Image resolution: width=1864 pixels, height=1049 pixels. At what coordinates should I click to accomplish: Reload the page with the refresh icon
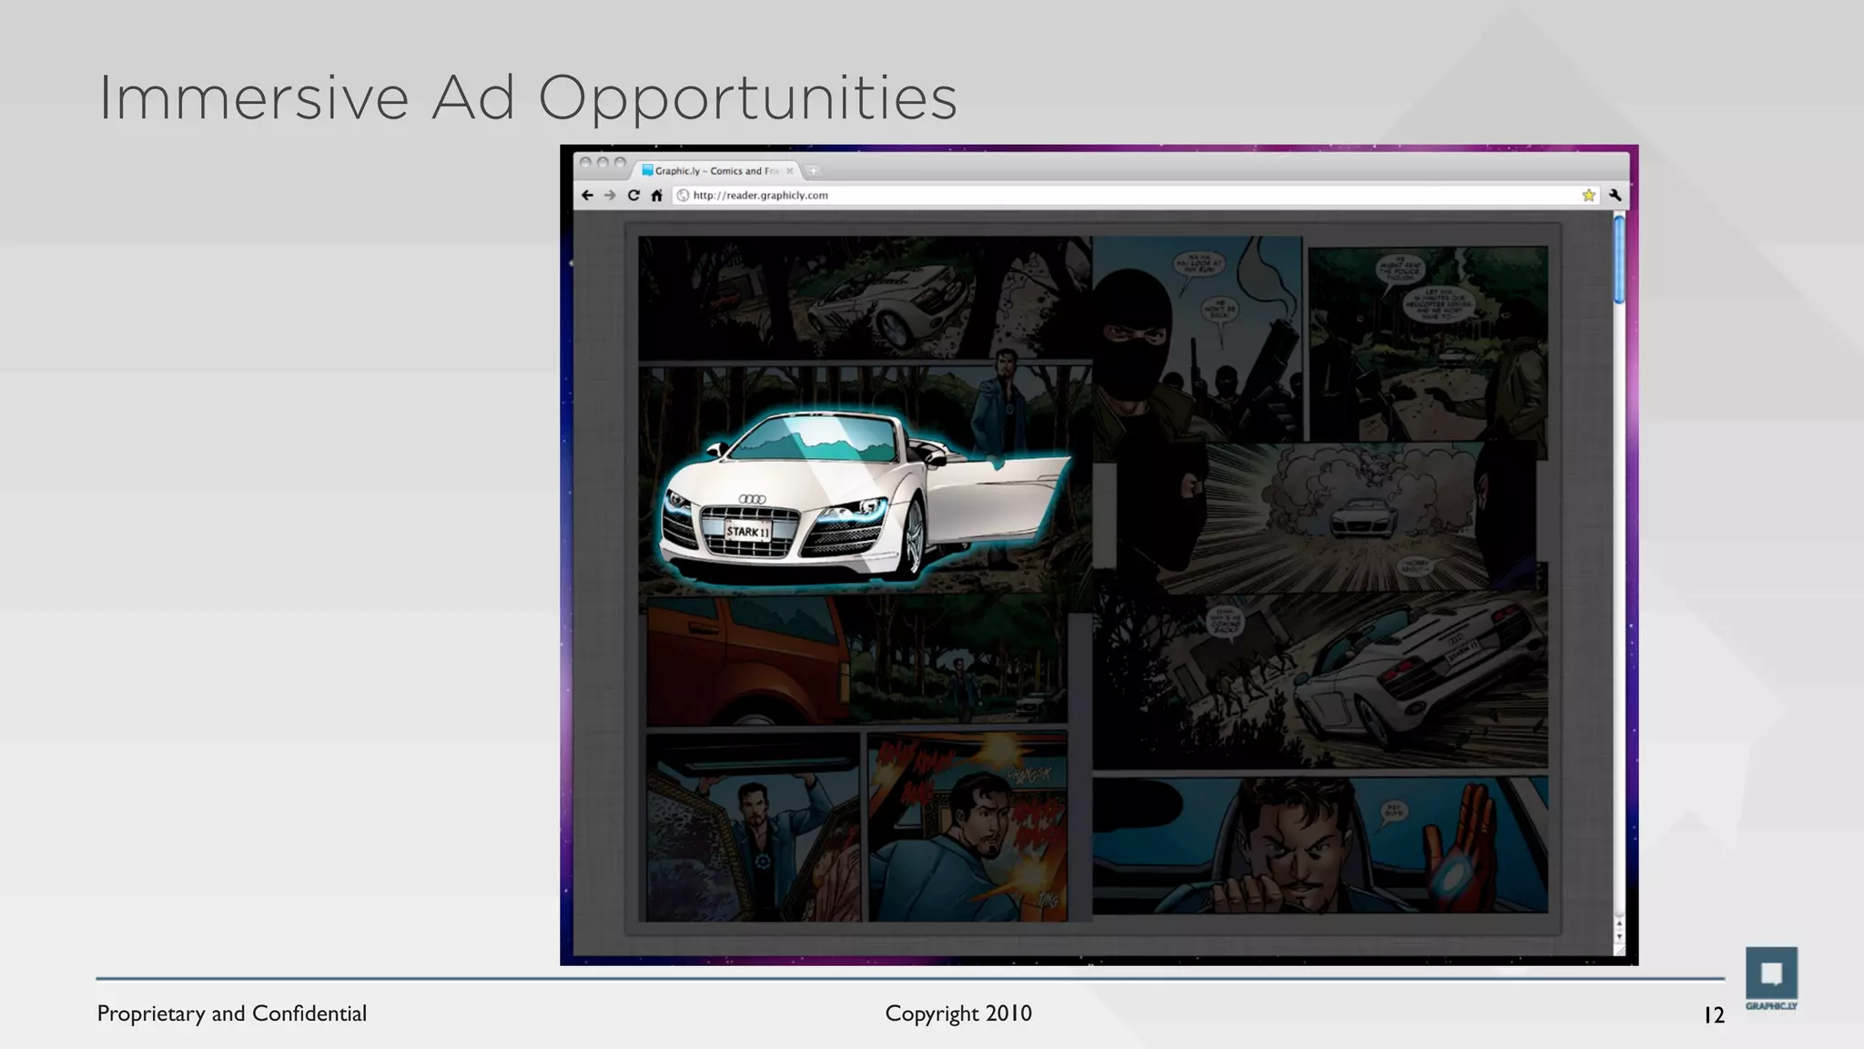[633, 195]
